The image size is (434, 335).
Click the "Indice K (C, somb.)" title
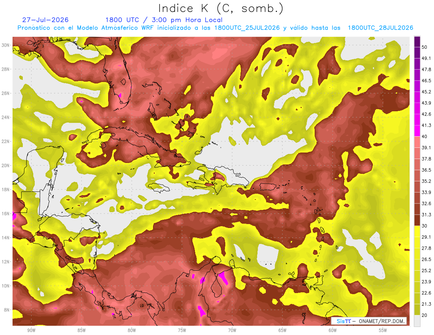click(x=221, y=8)
